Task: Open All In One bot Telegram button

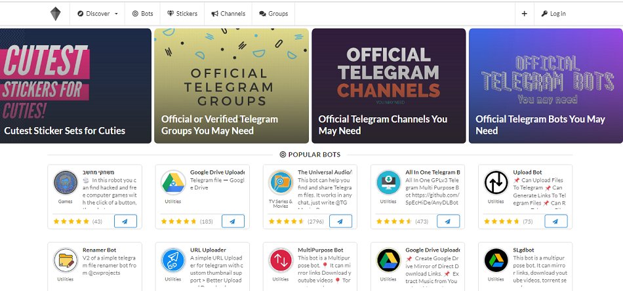Action: [x=448, y=221]
